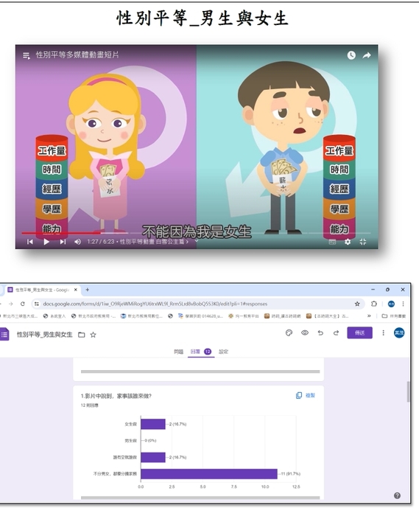The image size is (419, 516).
Task: Play the video with play button
Action: click(46, 242)
